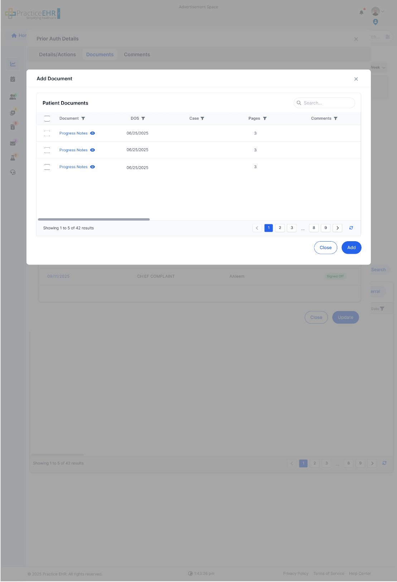Switch to Documents tab
This screenshot has height=582, width=397.
click(x=100, y=55)
